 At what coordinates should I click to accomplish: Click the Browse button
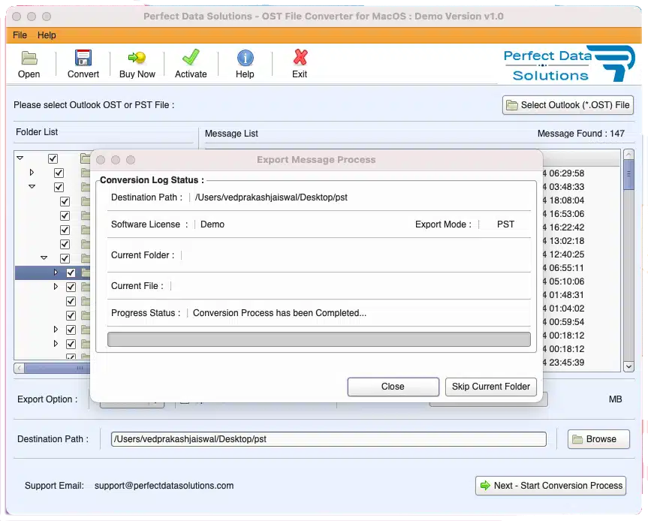(598, 438)
